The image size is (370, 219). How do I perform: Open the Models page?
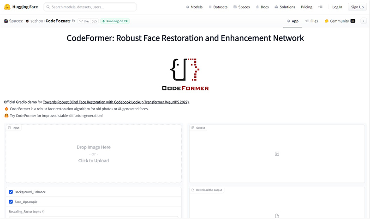(x=194, y=7)
